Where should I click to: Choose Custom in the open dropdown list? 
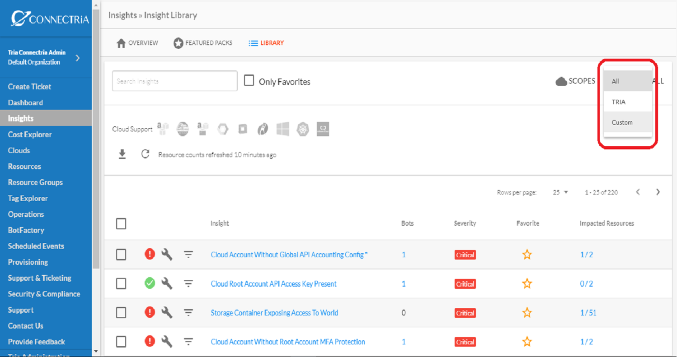[628, 122]
